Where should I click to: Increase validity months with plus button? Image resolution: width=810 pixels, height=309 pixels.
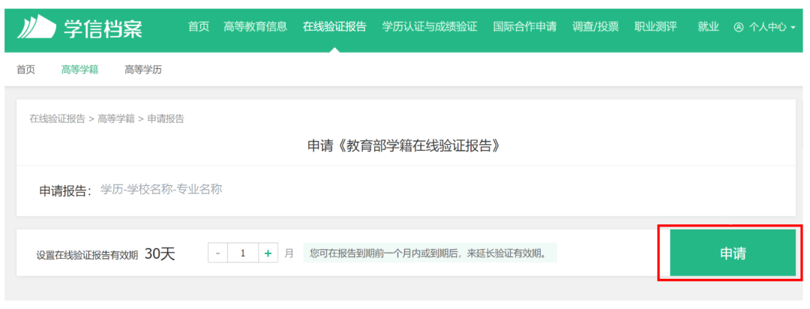[268, 253]
